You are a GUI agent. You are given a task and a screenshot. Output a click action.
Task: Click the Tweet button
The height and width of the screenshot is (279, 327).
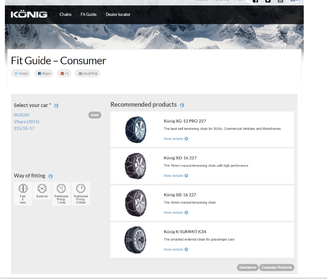21,74
